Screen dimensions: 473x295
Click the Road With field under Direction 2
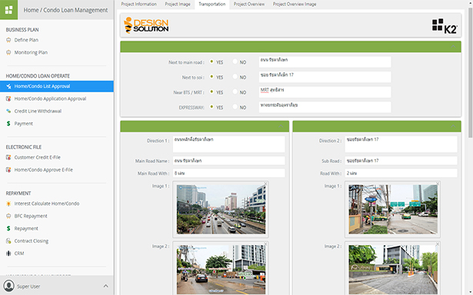click(x=401, y=174)
